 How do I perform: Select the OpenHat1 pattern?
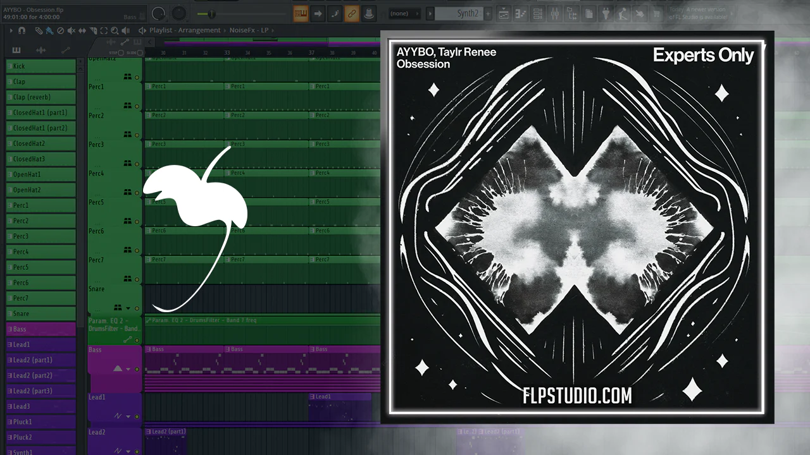click(41, 174)
